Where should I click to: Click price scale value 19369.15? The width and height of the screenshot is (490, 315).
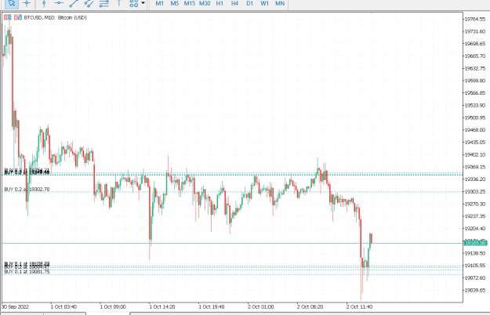475,168
